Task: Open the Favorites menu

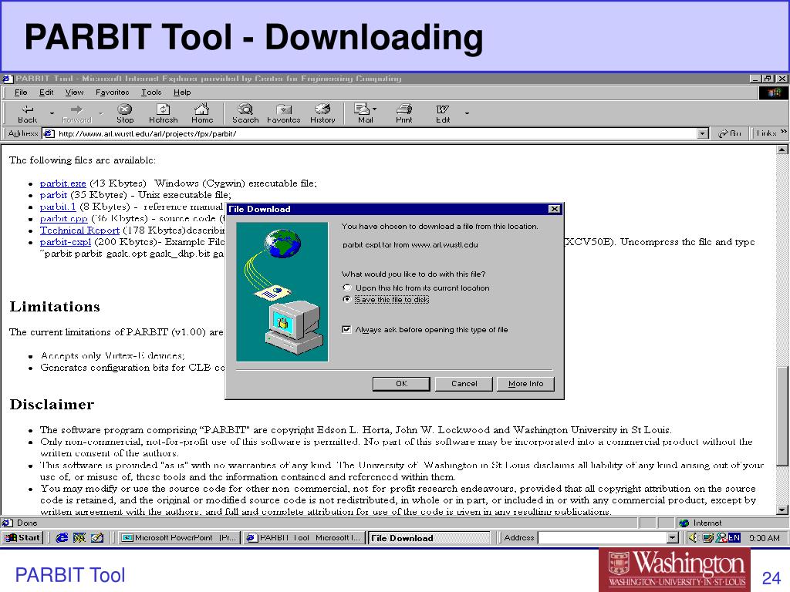Action: (x=113, y=92)
